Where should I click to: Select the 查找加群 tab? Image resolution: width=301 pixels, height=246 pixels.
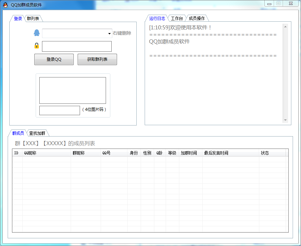[37, 133]
